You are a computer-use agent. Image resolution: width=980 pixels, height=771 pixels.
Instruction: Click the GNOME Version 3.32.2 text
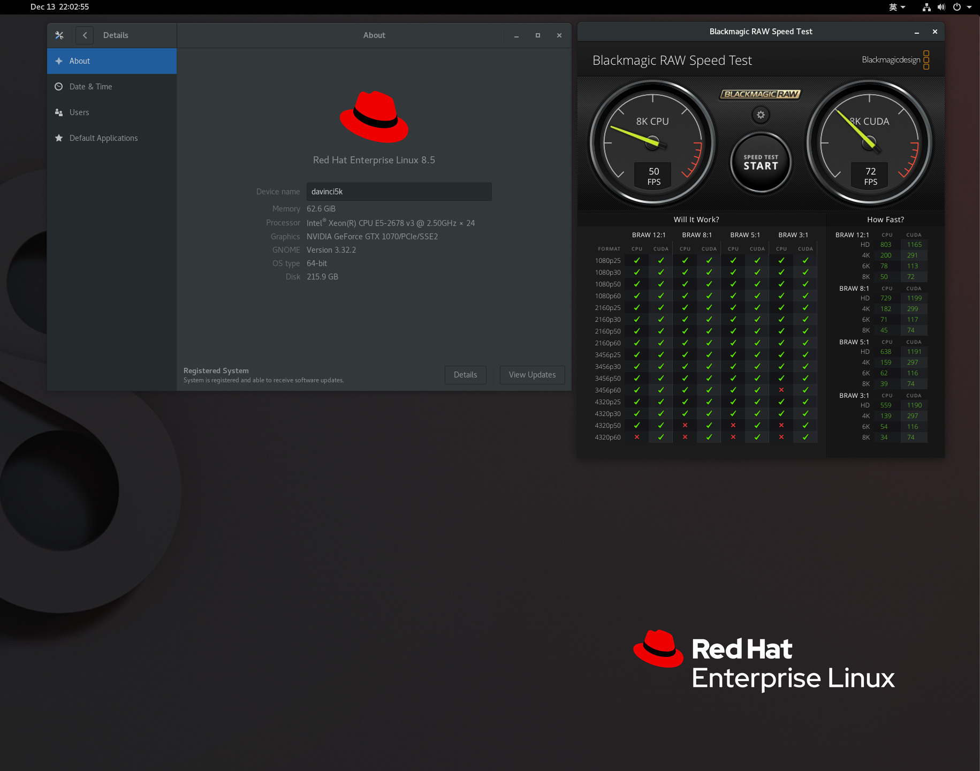point(331,250)
